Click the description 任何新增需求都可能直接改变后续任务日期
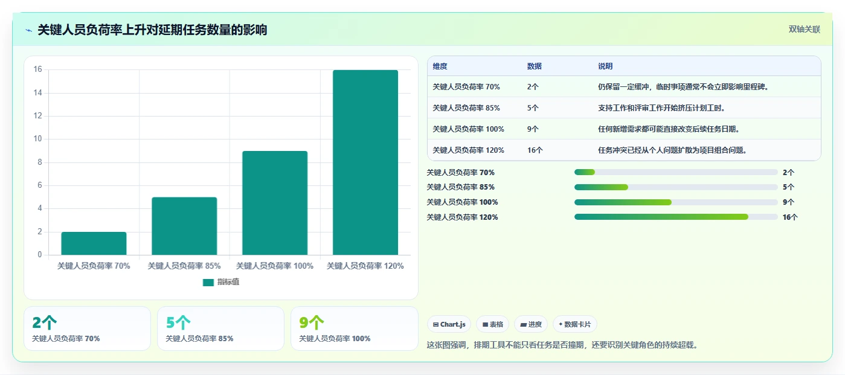The height and width of the screenshot is (375, 845). [669, 129]
